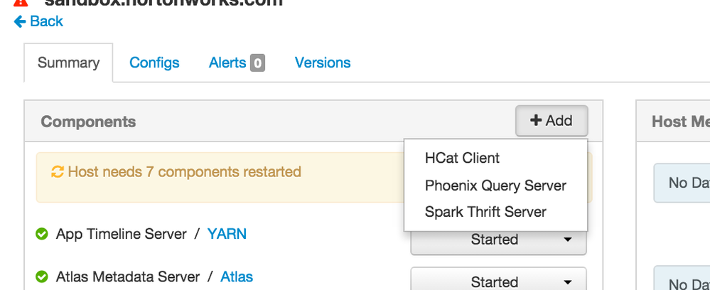Viewport: 710px width, 290px height.
Task: Click the App Timeline Server label
Action: point(121,234)
